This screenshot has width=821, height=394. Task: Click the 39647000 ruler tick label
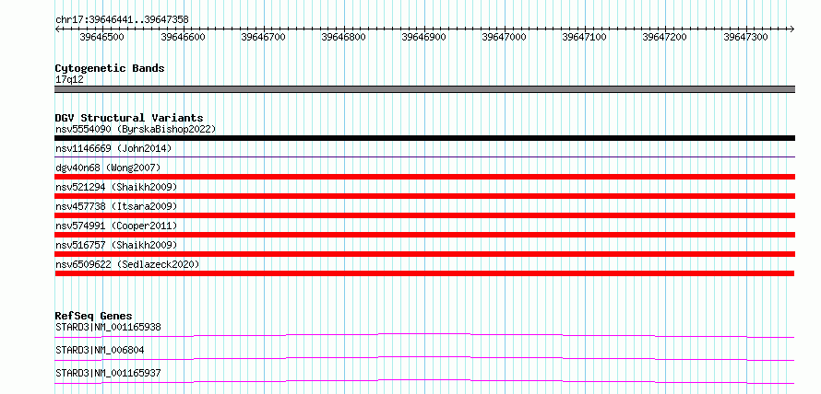[504, 37]
